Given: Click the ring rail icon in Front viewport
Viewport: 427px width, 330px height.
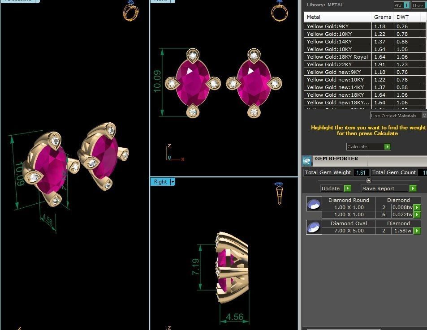Looking at the screenshot, I should [x=280, y=11].
